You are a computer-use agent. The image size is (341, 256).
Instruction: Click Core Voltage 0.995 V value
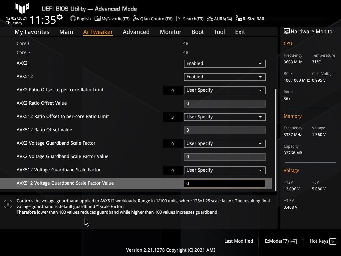[x=319, y=80]
